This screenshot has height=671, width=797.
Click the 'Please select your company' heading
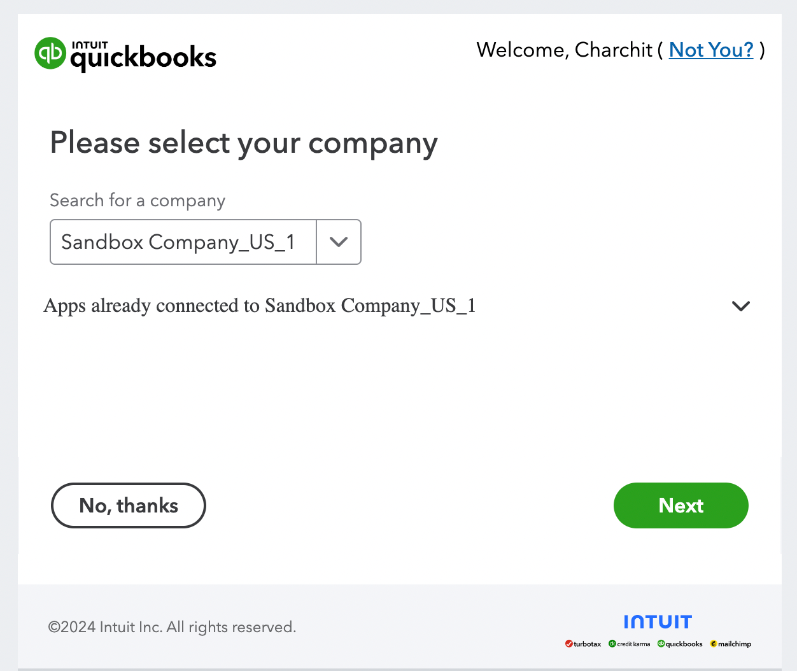(244, 143)
